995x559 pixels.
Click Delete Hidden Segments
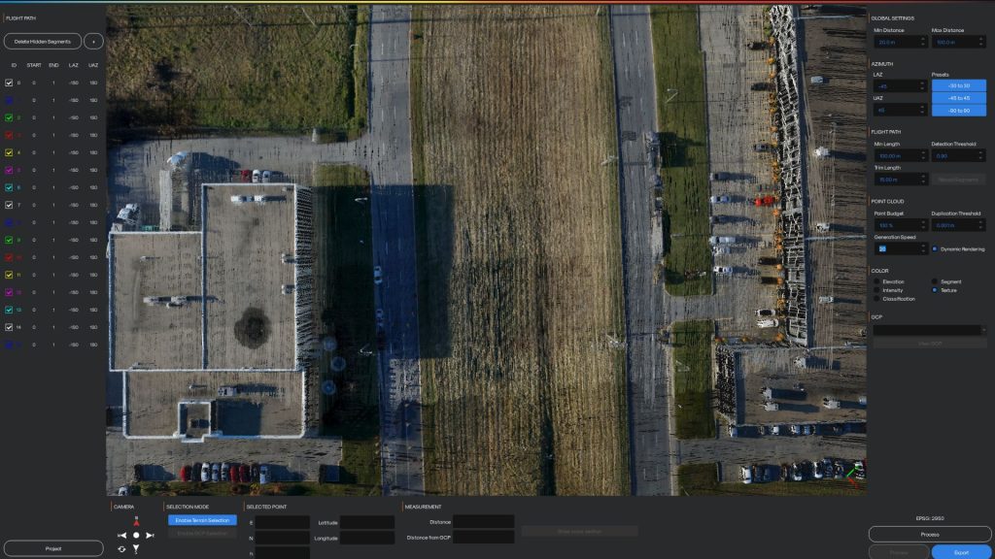43,42
